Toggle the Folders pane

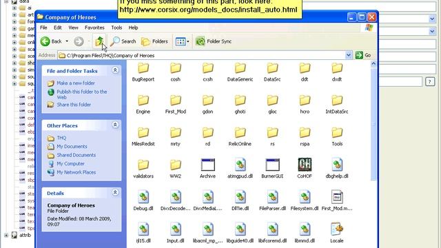coord(154,41)
